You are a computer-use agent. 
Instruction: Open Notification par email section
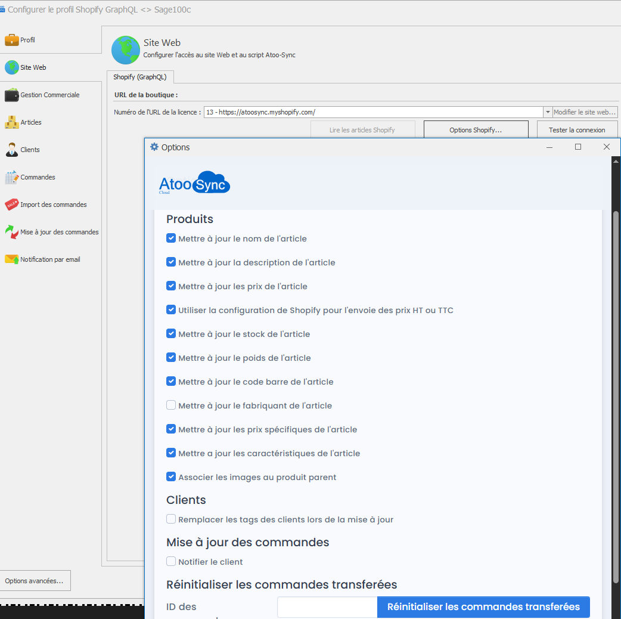pyautogui.click(x=51, y=259)
